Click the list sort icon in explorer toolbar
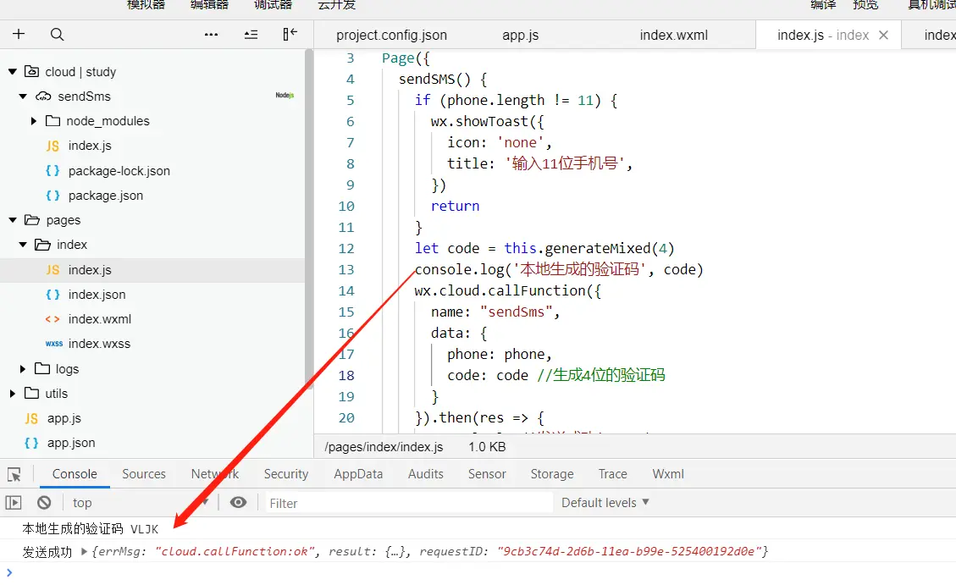The height and width of the screenshot is (585, 956). [251, 35]
